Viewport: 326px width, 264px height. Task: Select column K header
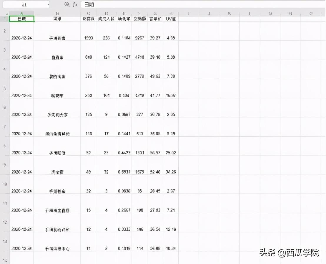tap(229, 14)
